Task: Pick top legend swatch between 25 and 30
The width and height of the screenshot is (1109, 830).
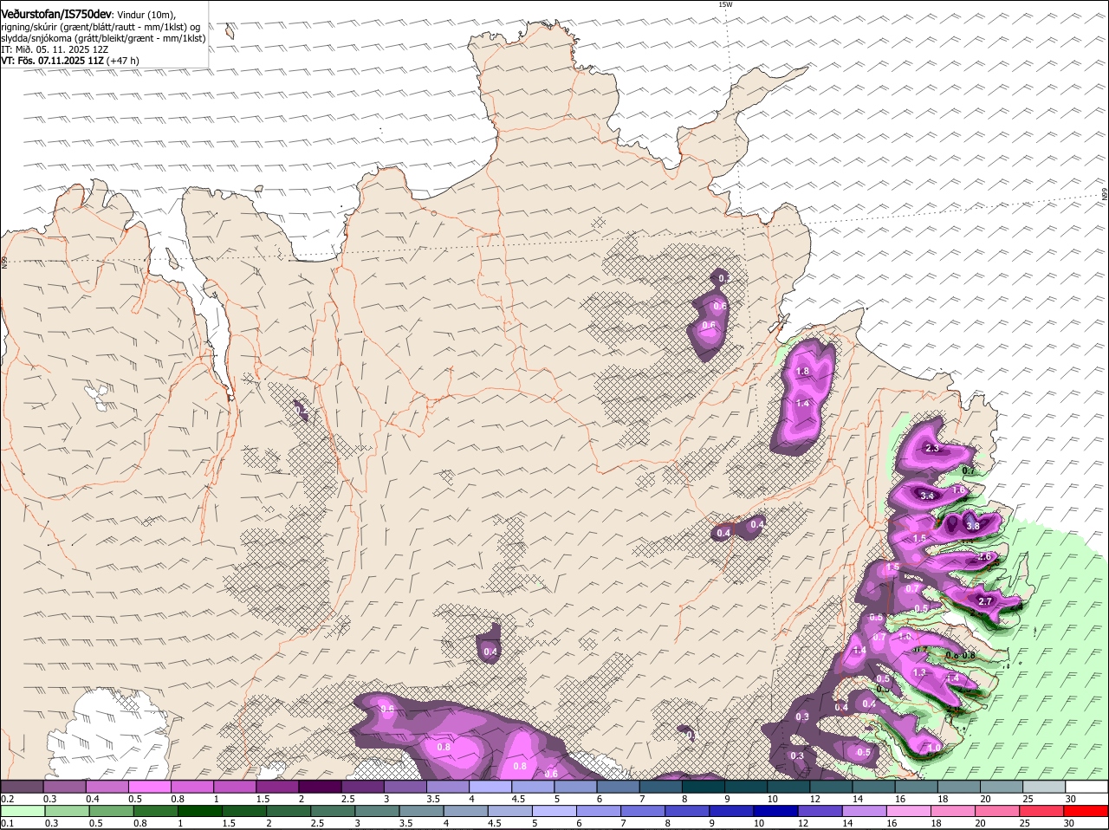Action: click(x=1045, y=787)
